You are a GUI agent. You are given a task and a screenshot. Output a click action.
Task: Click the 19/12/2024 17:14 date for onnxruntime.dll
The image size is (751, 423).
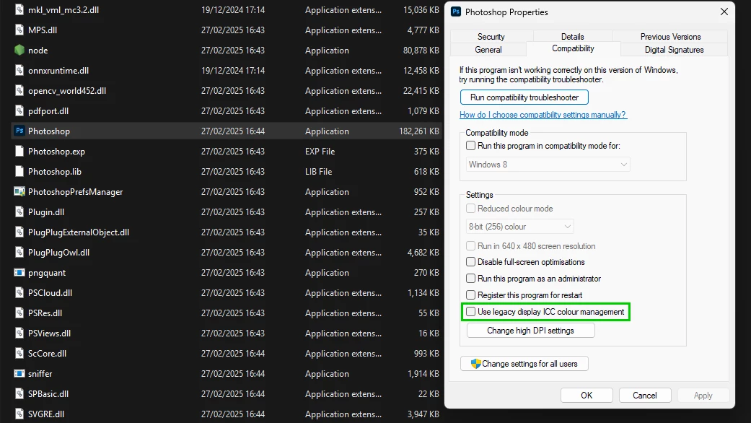point(233,71)
